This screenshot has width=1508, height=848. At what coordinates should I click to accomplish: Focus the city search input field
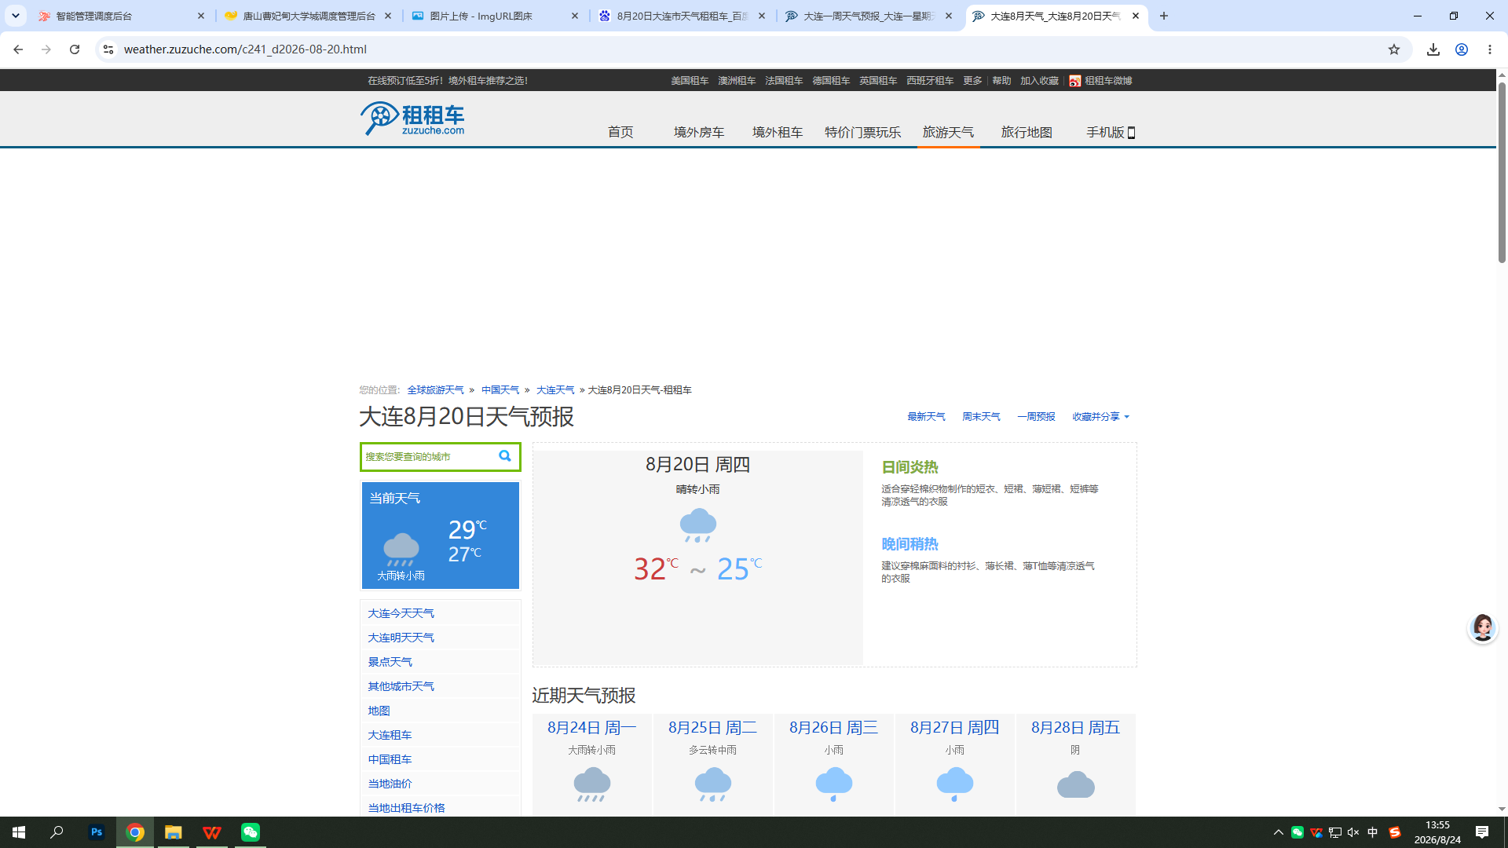(428, 457)
